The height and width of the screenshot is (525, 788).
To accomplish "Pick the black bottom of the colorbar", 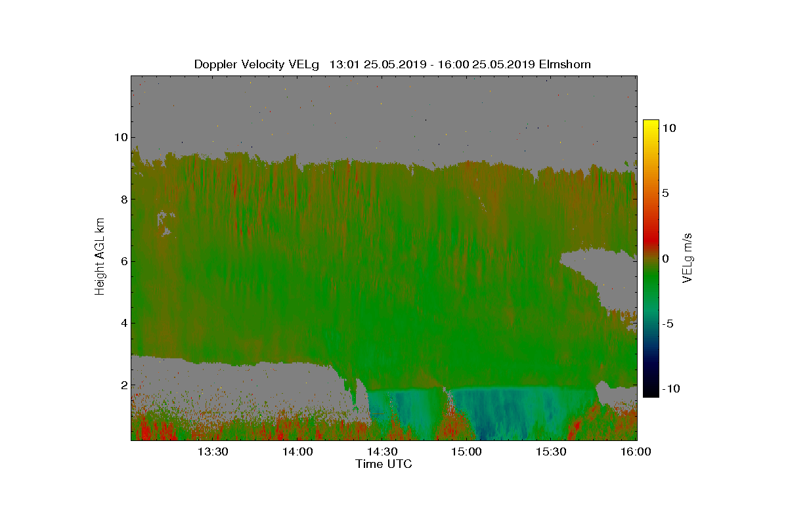I will (x=651, y=390).
